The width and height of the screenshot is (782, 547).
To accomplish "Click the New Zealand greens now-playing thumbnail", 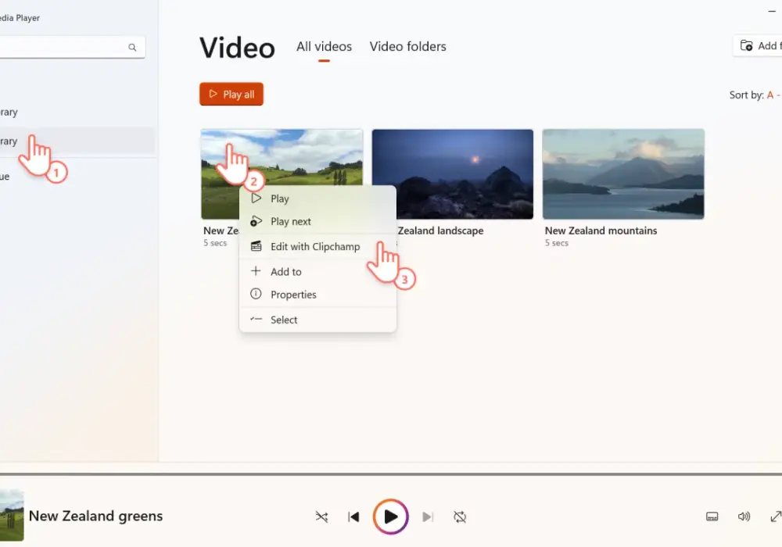I will tap(12, 516).
